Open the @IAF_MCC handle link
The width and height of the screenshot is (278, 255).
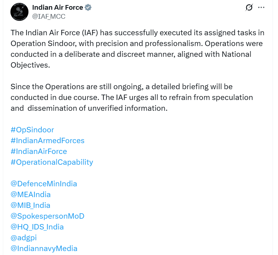click(49, 16)
